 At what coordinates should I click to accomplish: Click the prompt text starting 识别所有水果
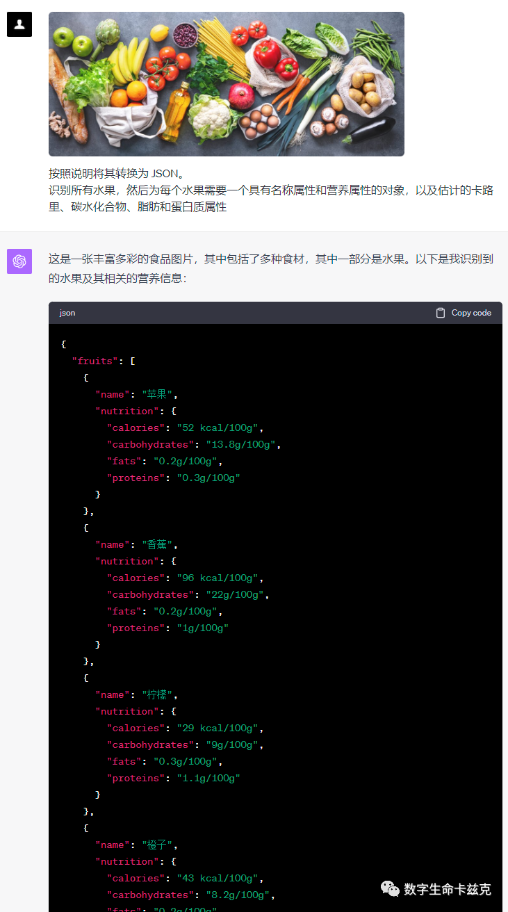[x=271, y=198]
